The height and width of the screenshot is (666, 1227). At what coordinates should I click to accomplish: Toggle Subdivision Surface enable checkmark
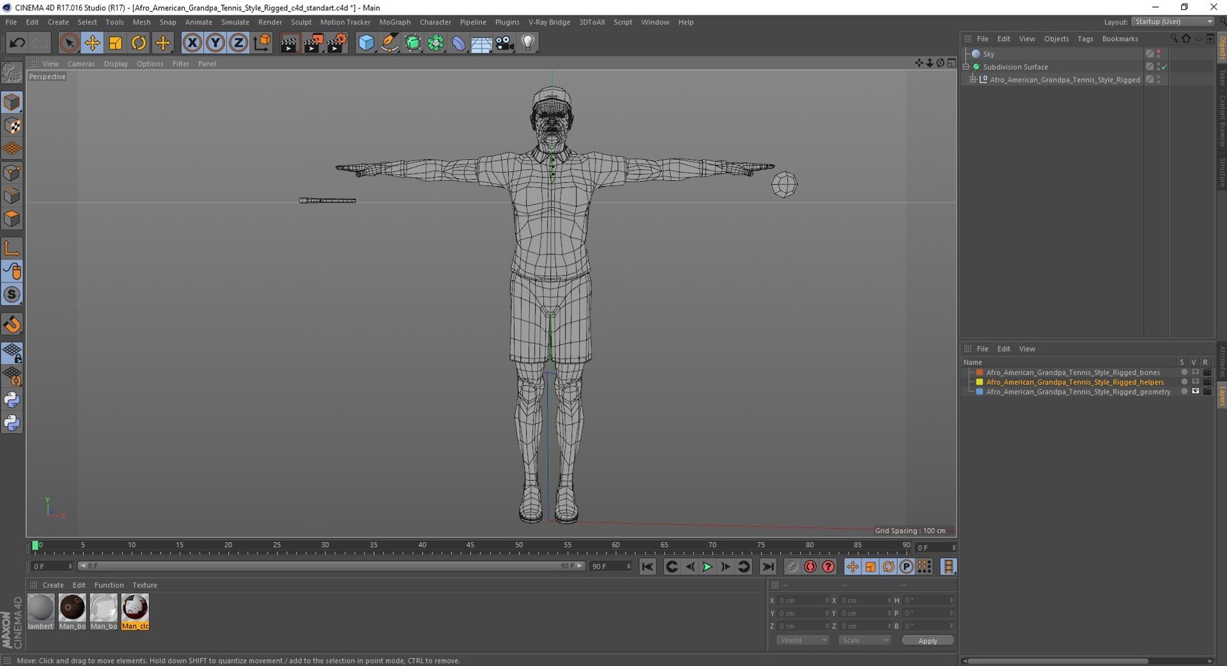(1164, 67)
